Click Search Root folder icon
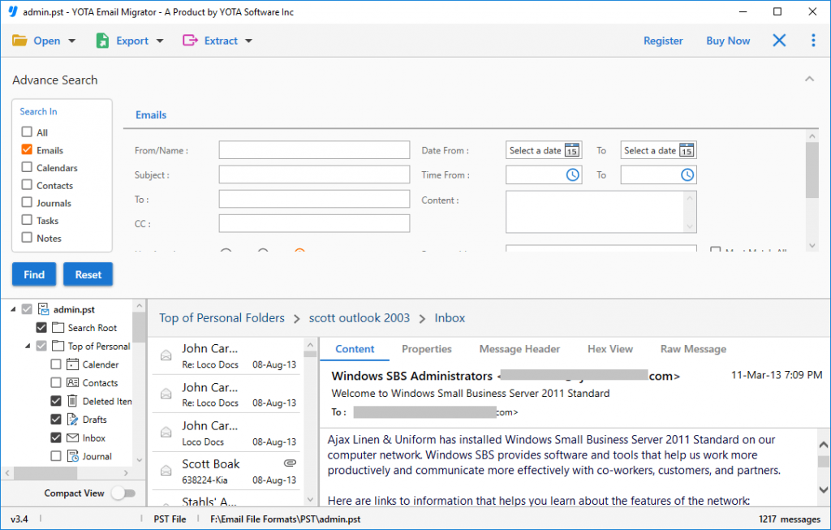The height and width of the screenshot is (530, 831). pos(58,328)
